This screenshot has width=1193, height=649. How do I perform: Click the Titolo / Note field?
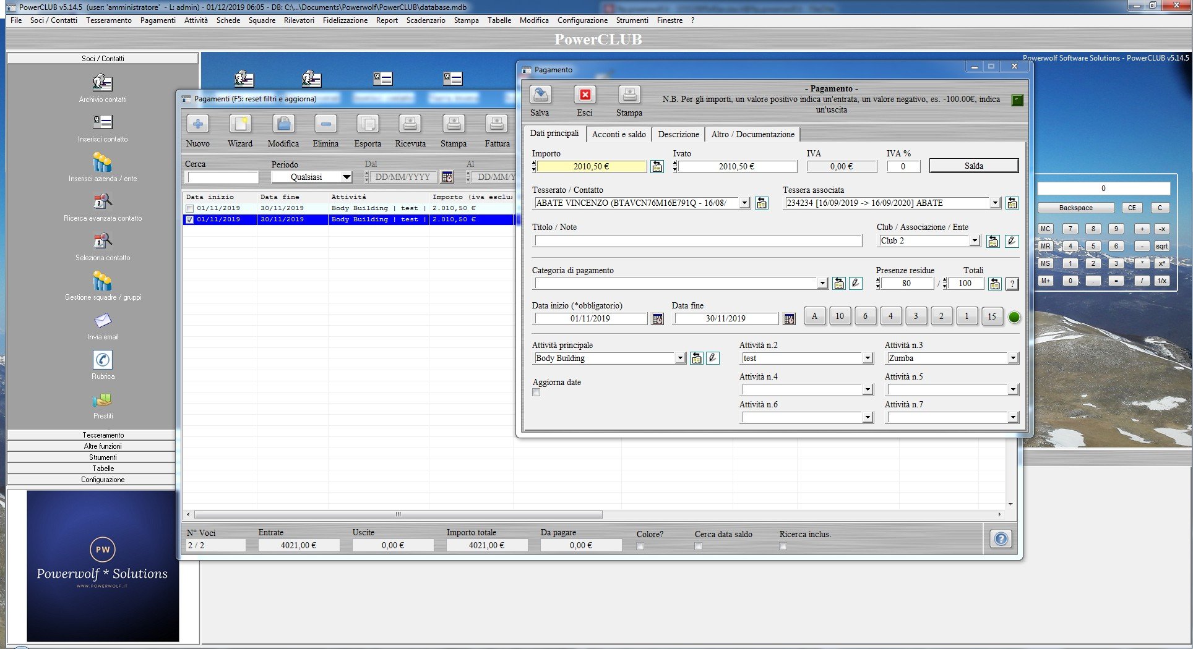point(699,241)
